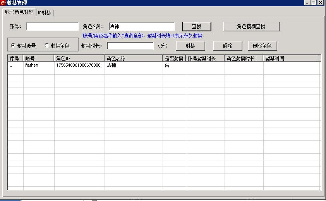Image resolution: width=326 pixels, height=201 pixels.
Task: Sort by the 序号 column header
Action: [x=15, y=58]
